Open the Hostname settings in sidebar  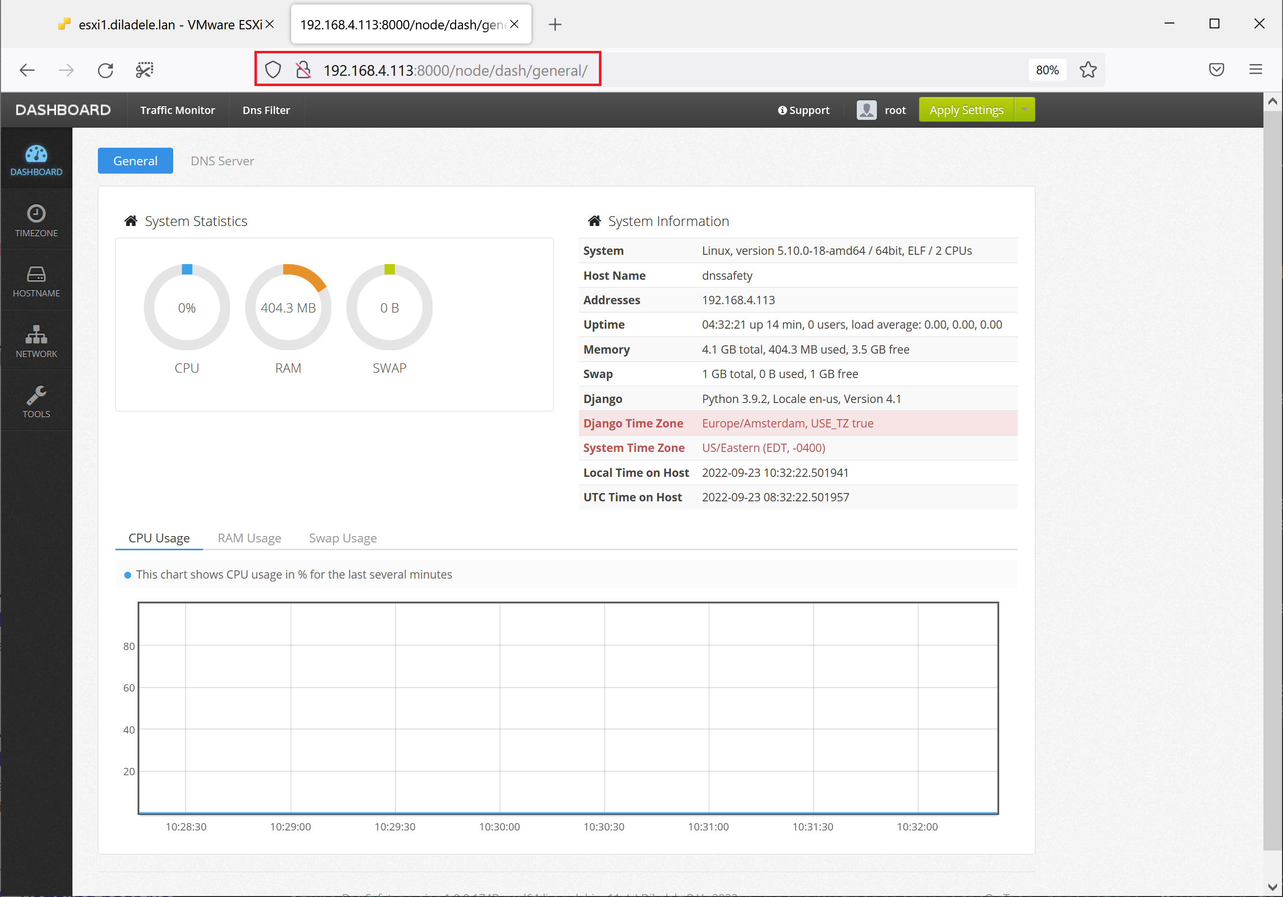tap(36, 281)
